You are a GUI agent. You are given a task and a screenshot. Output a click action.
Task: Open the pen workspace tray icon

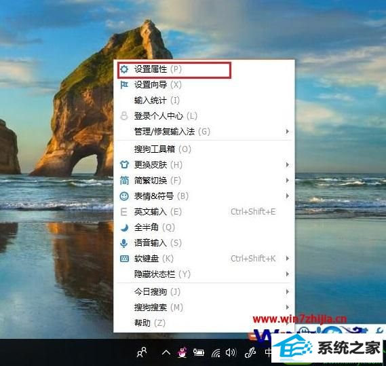250,352
